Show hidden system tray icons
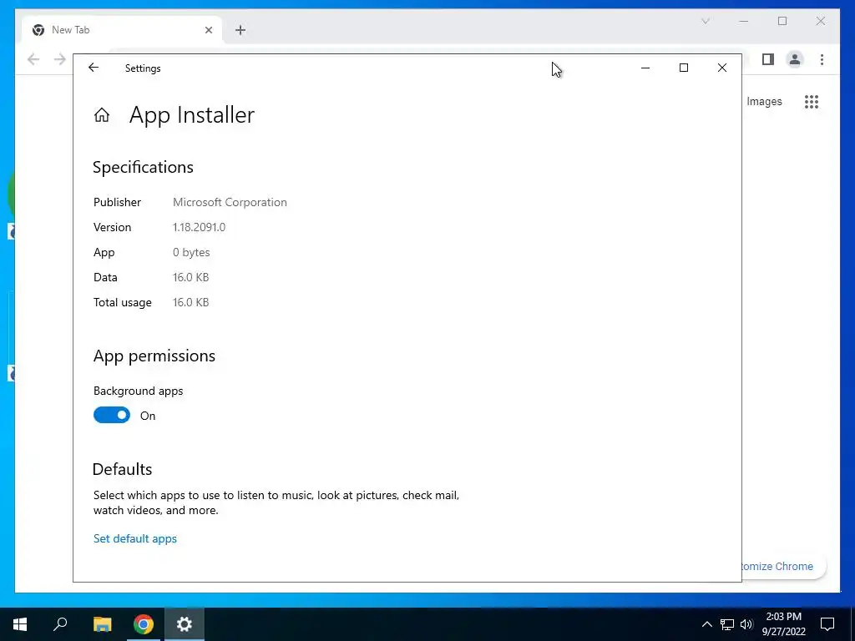Viewport: 855px width, 641px height. tap(706, 624)
